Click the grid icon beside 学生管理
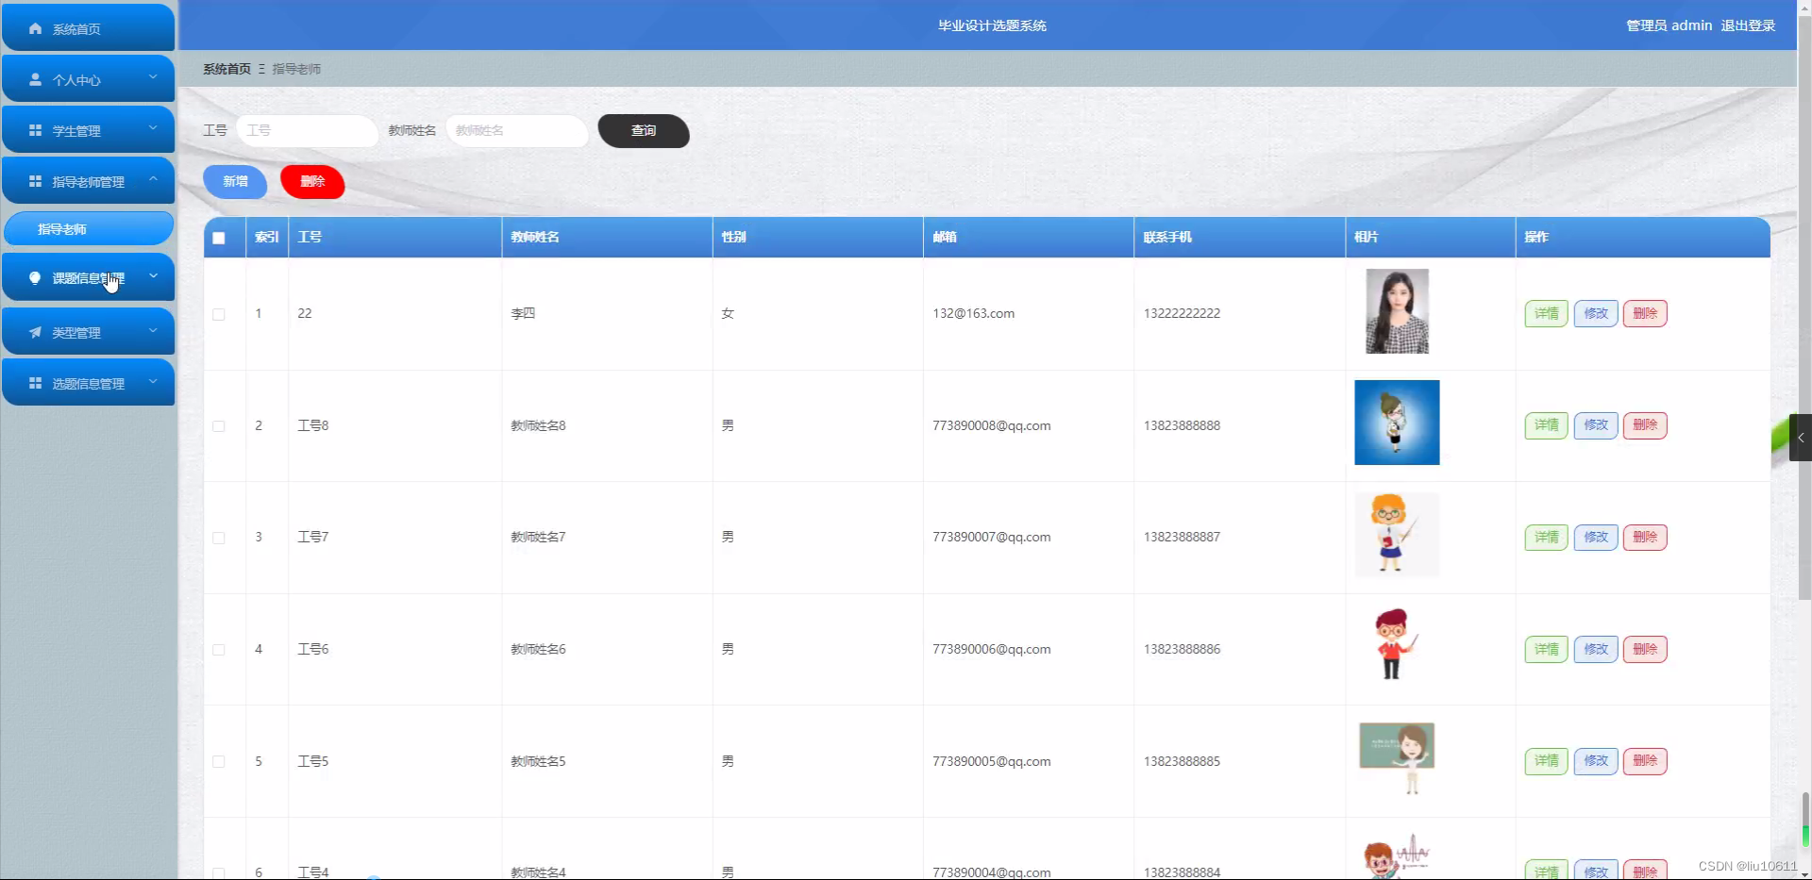Screen dimensions: 1812x880 click(x=35, y=130)
